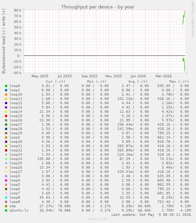This screenshot has height=223, width=196.
Task: Click the loop10 orange legend swatch
Action: [x=6, y=94]
